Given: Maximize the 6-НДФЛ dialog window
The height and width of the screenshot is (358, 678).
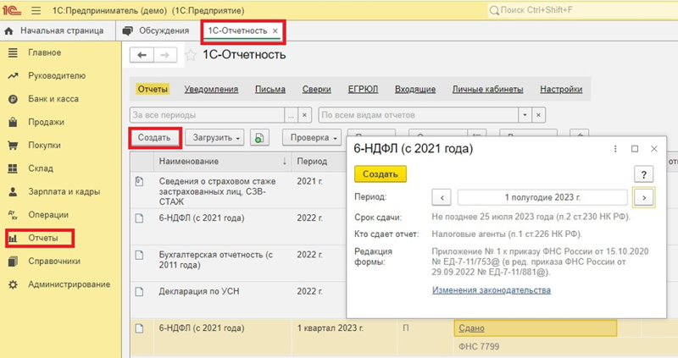Looking at the screenshot, I should (x=635, y=149).
